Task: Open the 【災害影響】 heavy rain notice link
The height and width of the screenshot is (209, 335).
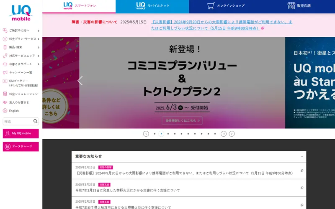Action: [222, 25]
